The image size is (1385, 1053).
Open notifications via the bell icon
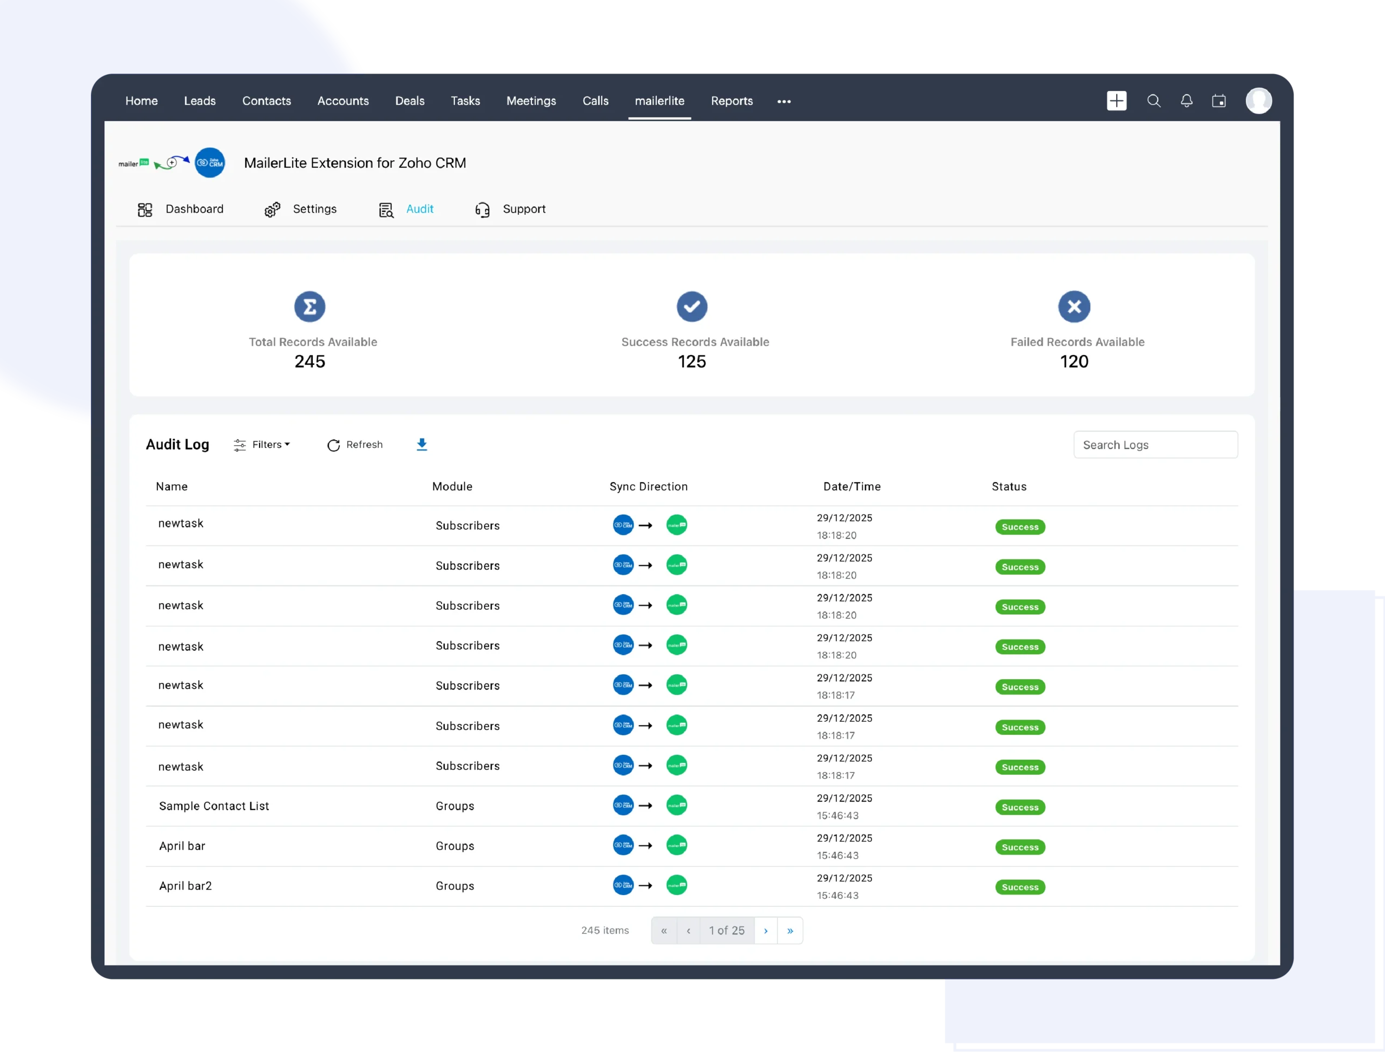pyautogui.click(x=1186, y=101)
